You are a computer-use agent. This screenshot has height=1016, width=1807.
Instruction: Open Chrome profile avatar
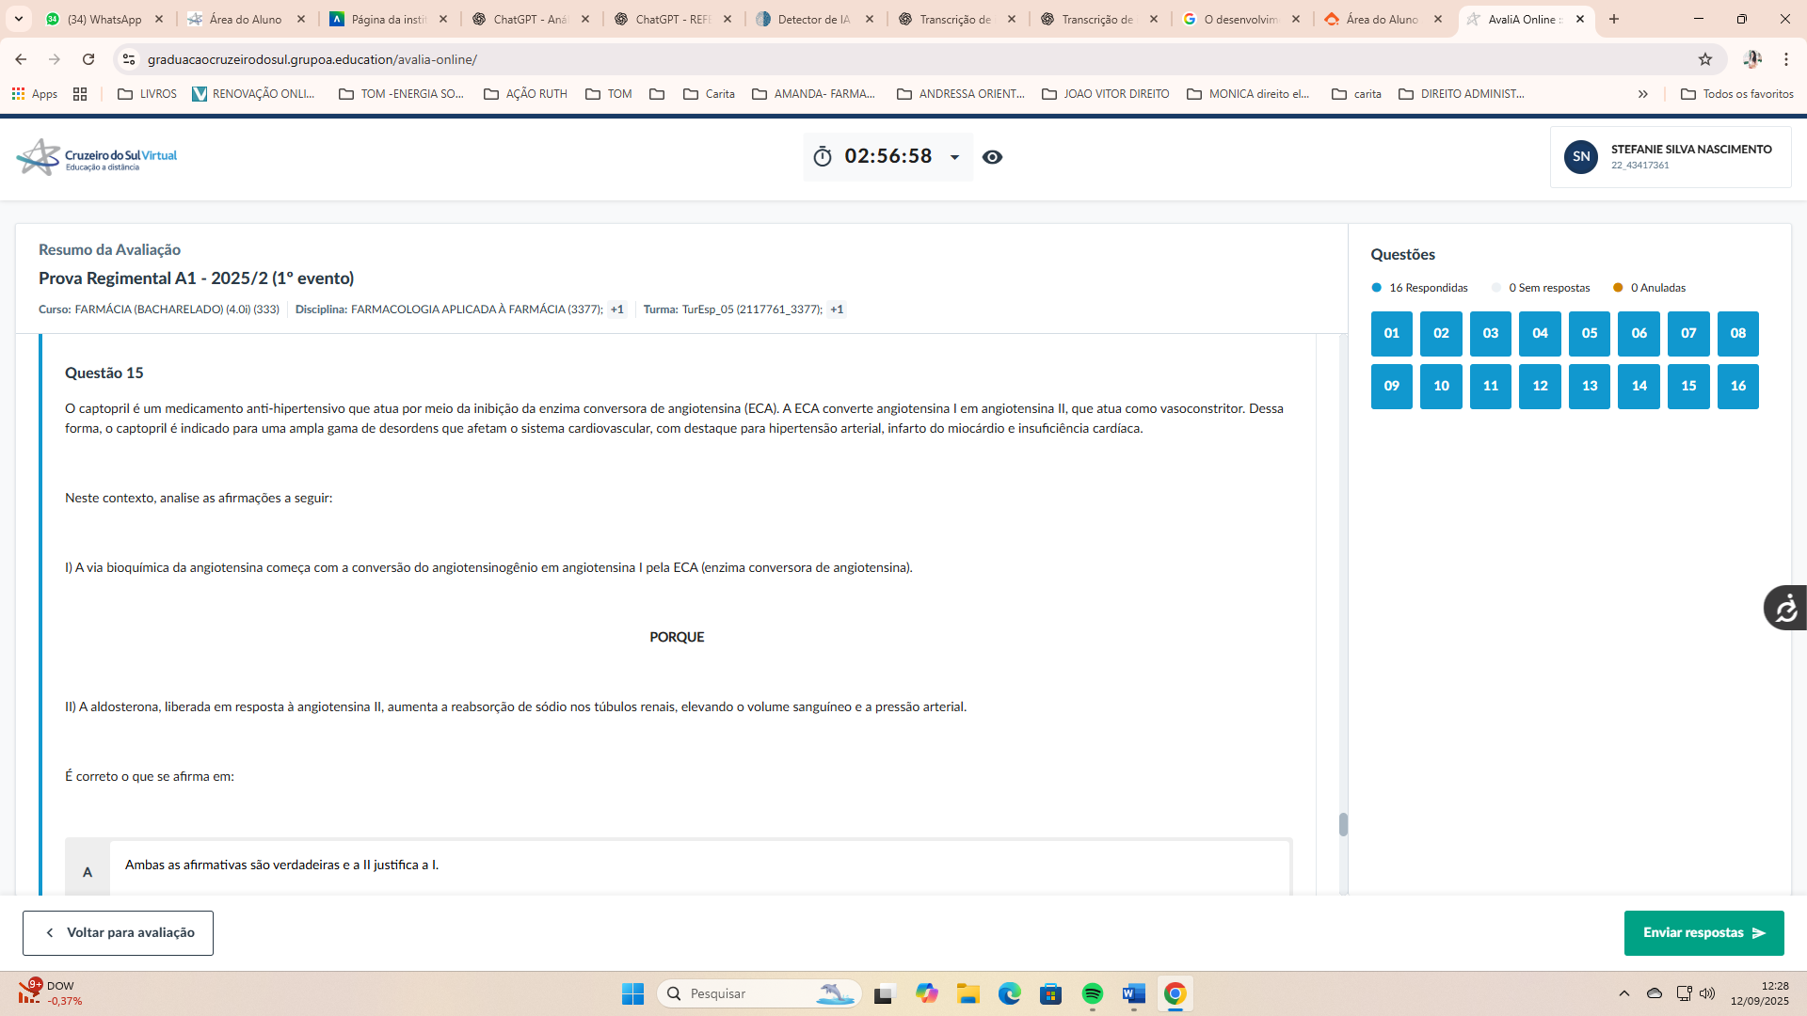tap(1751, 59)
